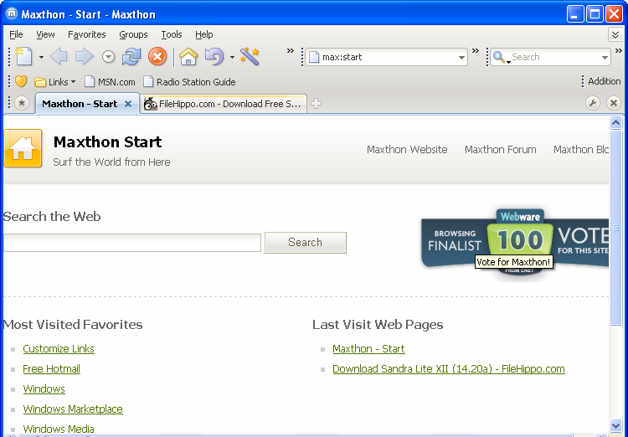
Task: Open the Windows Marketplace link
Action: pos(73,409)
